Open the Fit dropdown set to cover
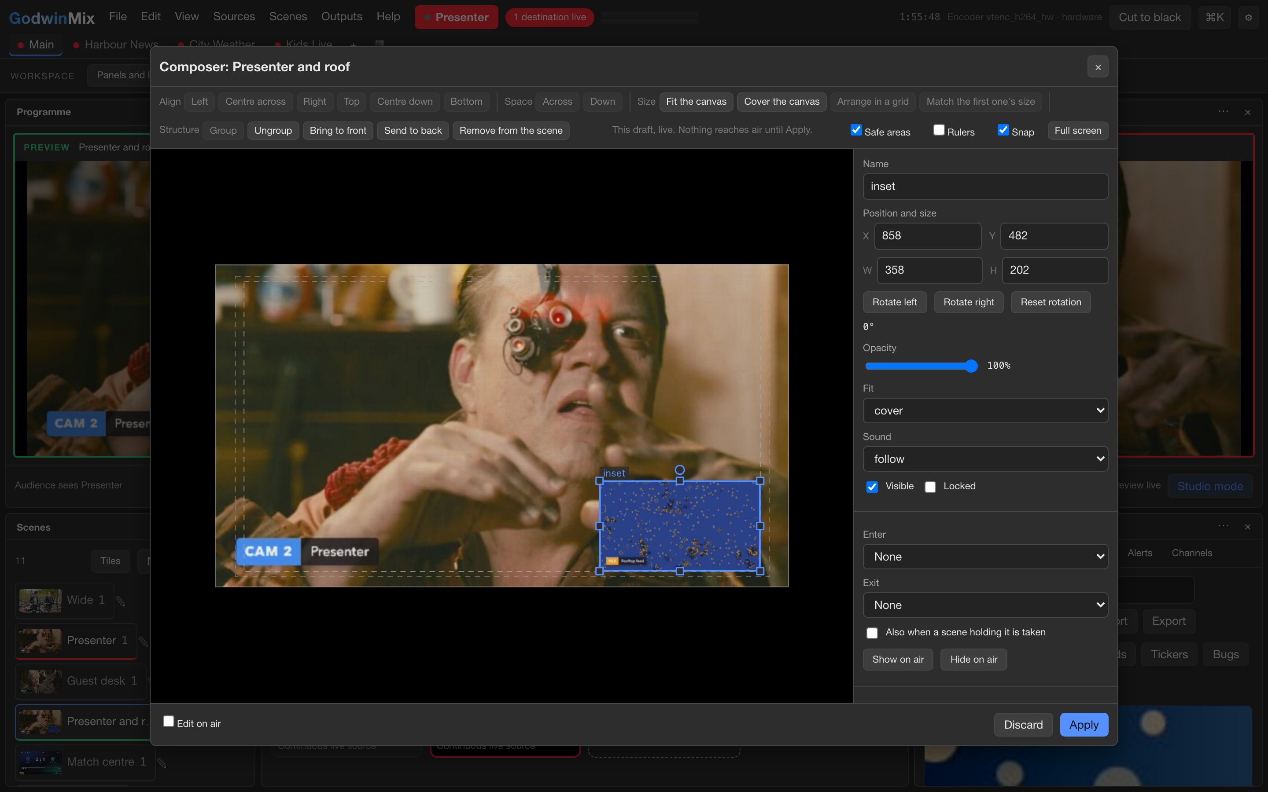 [x=985, y=411]
